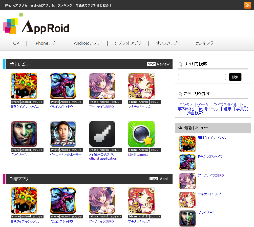This screenshot has width=254, height=227.
Task: Open ドラゴンズシャドウ title link in 新着アプリ
Action: pyautogui.click(x=61, y=221)
